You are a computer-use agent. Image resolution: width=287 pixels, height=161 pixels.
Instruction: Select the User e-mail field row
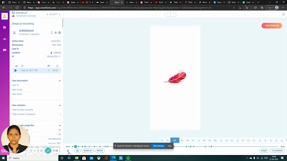click(36, 90)
